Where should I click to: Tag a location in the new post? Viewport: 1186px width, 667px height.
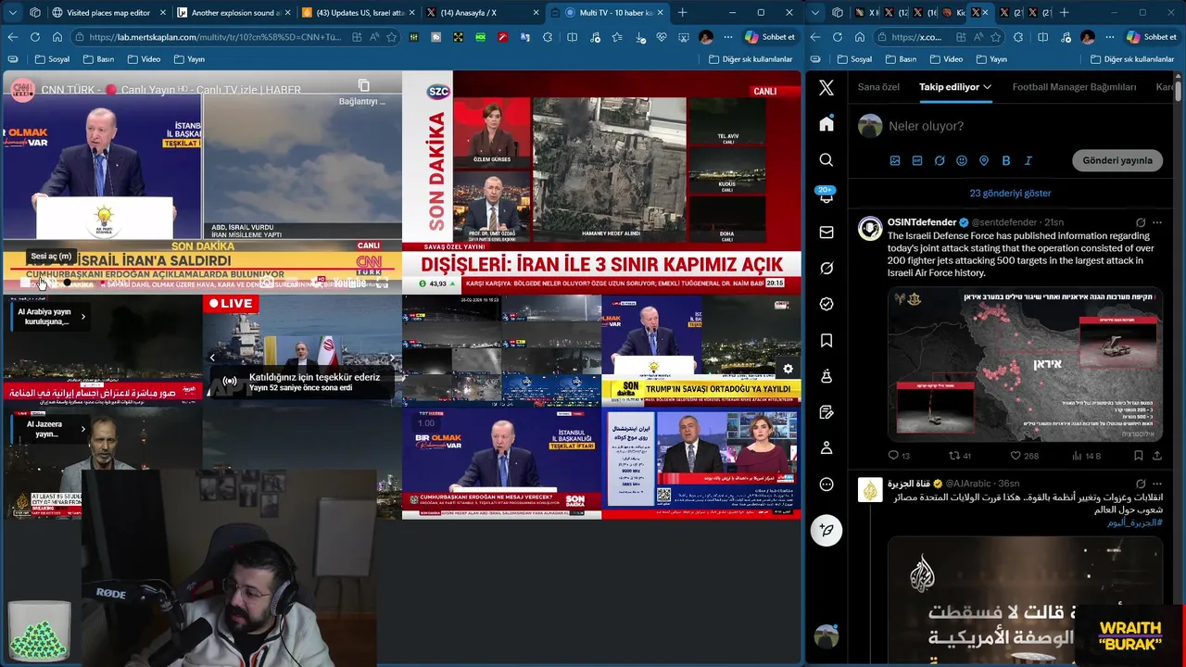984,160
